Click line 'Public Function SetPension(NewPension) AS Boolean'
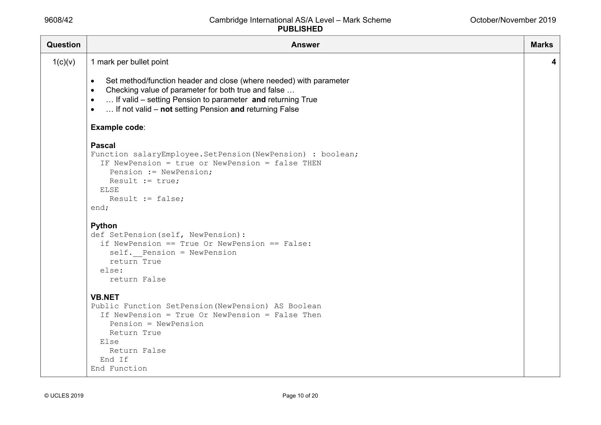 click(206, 306)
